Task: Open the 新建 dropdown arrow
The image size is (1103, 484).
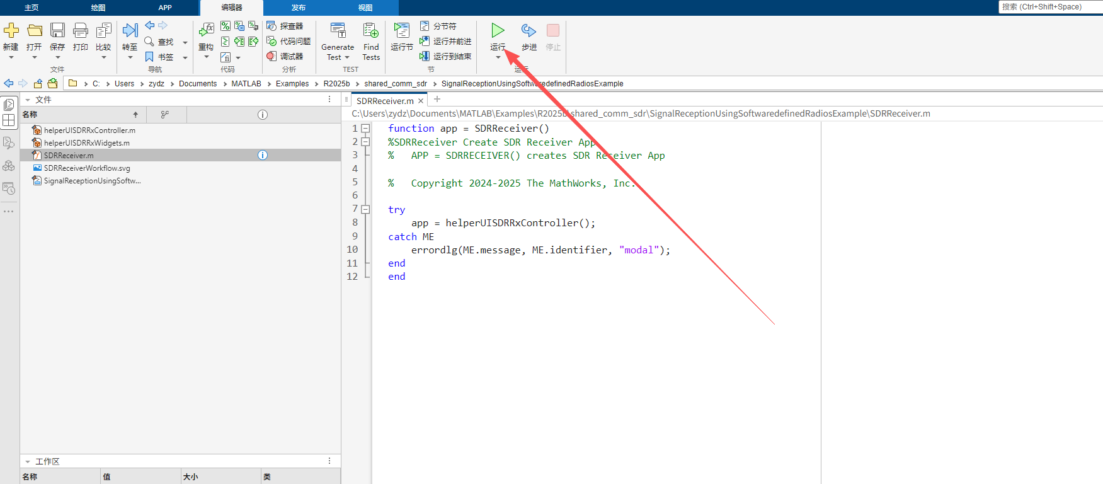Action: pyautogui.click(x=11, y=57)
